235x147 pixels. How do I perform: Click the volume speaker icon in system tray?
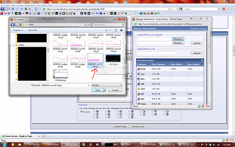[214, 145]
